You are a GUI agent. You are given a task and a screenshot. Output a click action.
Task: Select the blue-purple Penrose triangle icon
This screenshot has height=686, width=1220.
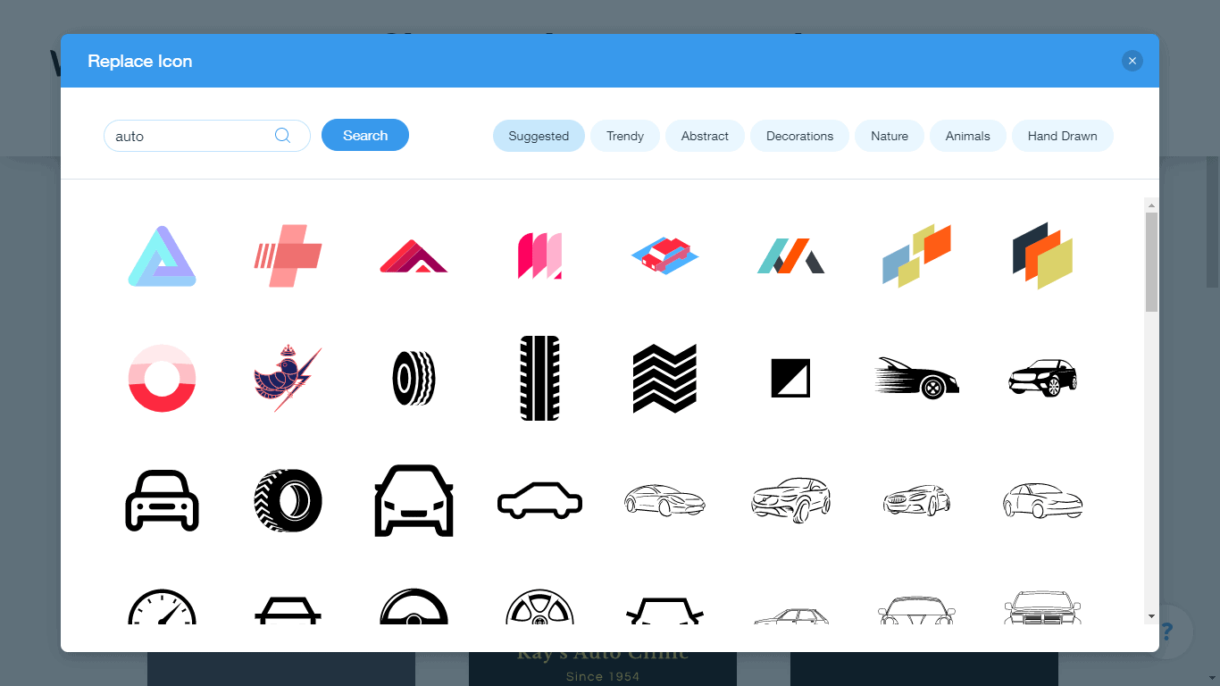(x=162, y=256)
